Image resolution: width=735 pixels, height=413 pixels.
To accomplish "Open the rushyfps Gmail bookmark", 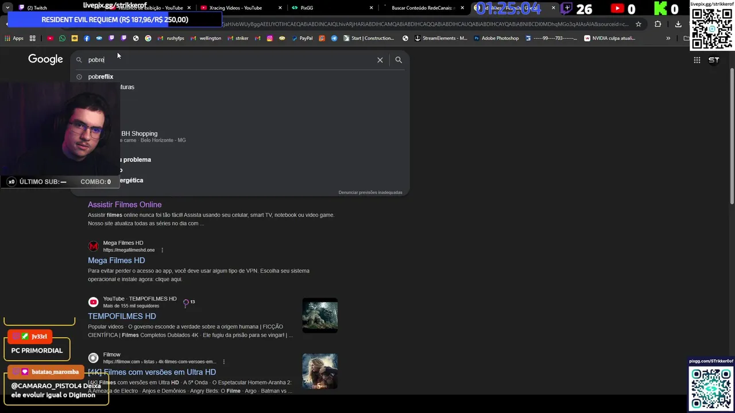I will 171,38.
